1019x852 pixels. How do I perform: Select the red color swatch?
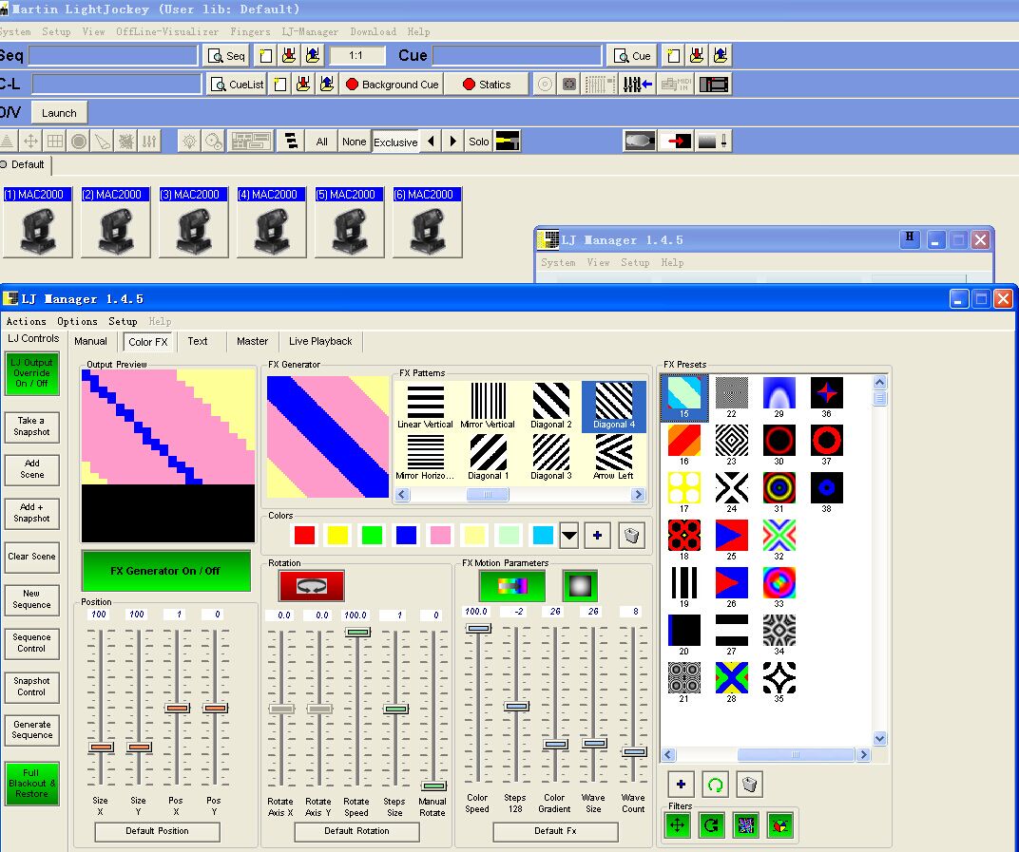pyautogui.click(x=304, y=536)
